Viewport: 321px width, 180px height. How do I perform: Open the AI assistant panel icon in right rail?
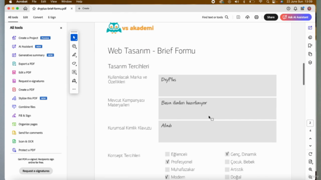[310, 28]
